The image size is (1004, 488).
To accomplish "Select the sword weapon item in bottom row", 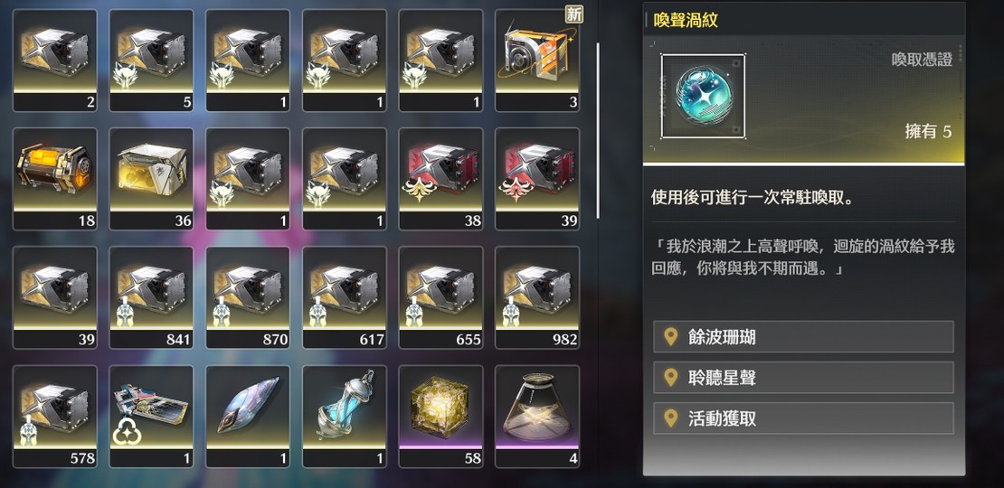I will pos(151,417).
